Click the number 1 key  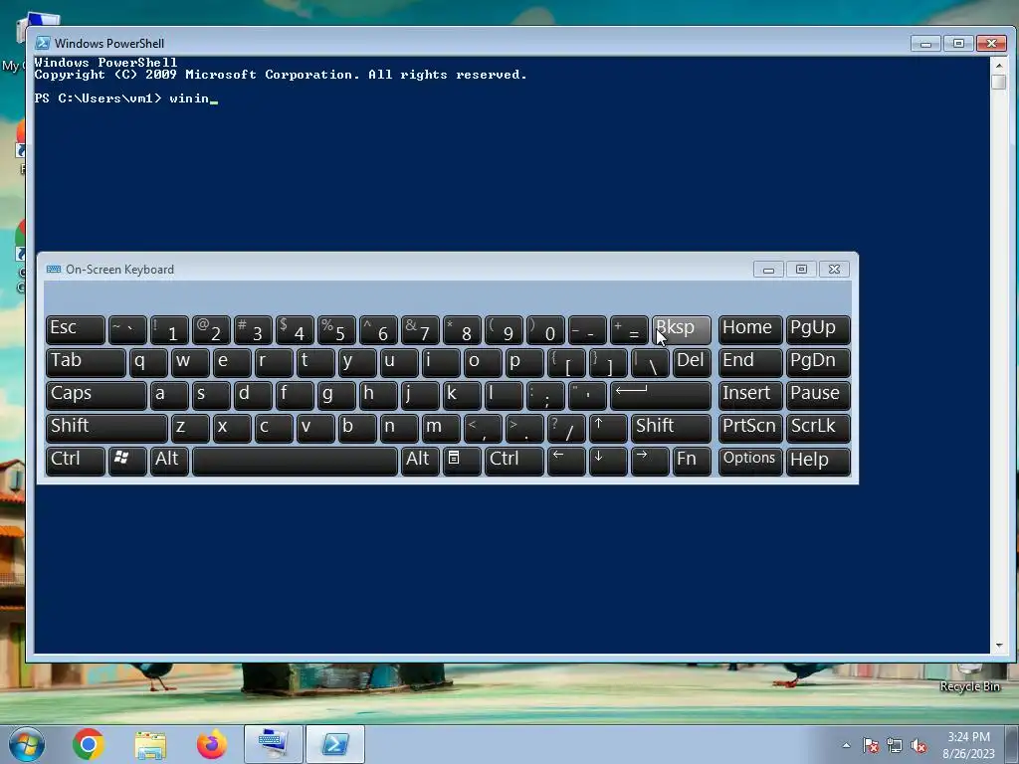[x=169, y=329]
